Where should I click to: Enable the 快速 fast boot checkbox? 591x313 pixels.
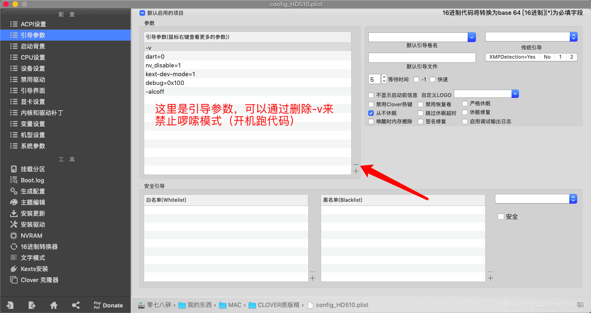[433, 79]
